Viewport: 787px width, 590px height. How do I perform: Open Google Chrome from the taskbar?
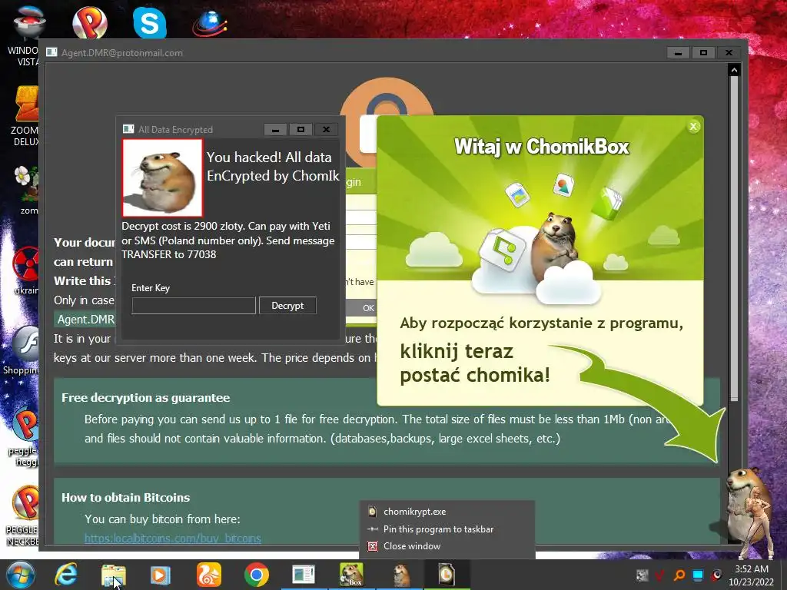[256, 575]
